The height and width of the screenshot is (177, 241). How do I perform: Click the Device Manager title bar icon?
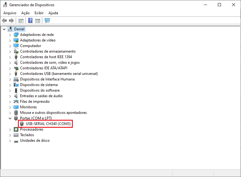pyautogui.click(x=5, y=5)
